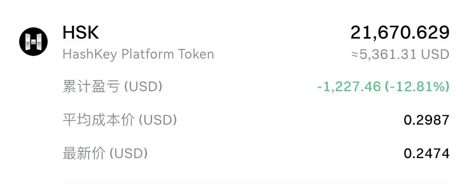Click the USD unit after 5,361.31
This screenshot has height=186, width=469.
[435, 55]
